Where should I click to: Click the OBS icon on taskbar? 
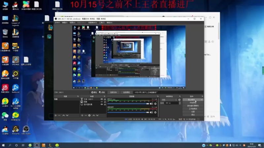tap(37, 145)
